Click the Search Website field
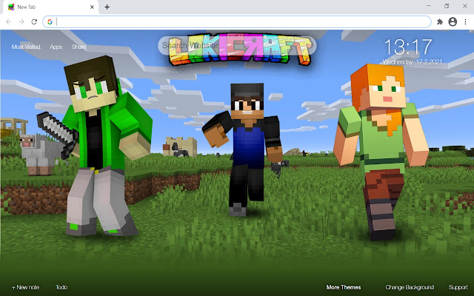 [237, 46]
